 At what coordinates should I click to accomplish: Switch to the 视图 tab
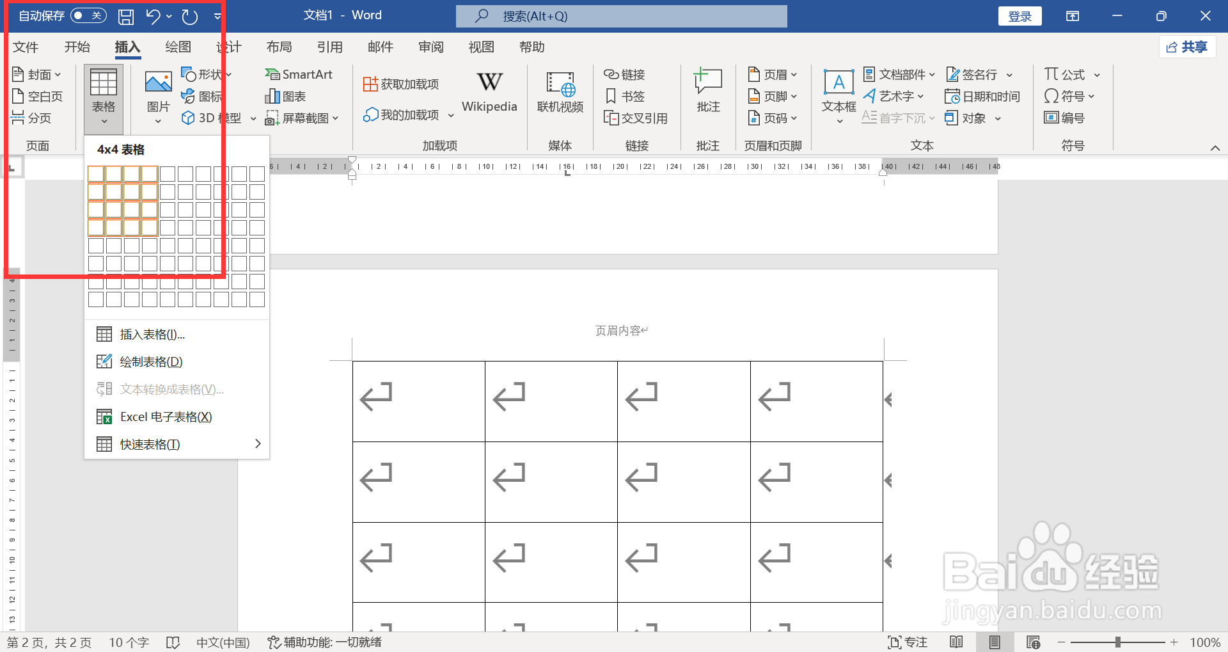481,47
